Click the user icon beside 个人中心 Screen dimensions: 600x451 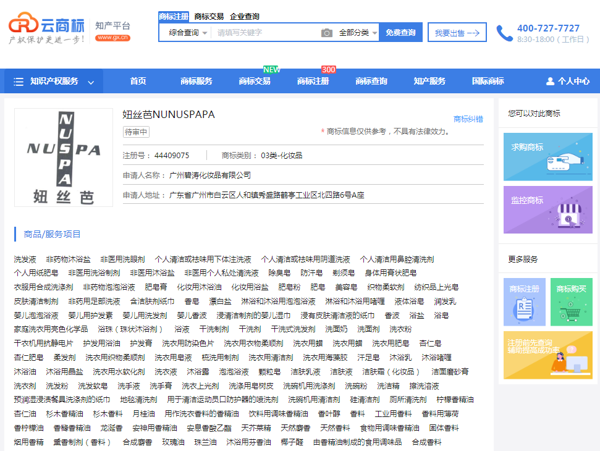(x=550, y=81)
